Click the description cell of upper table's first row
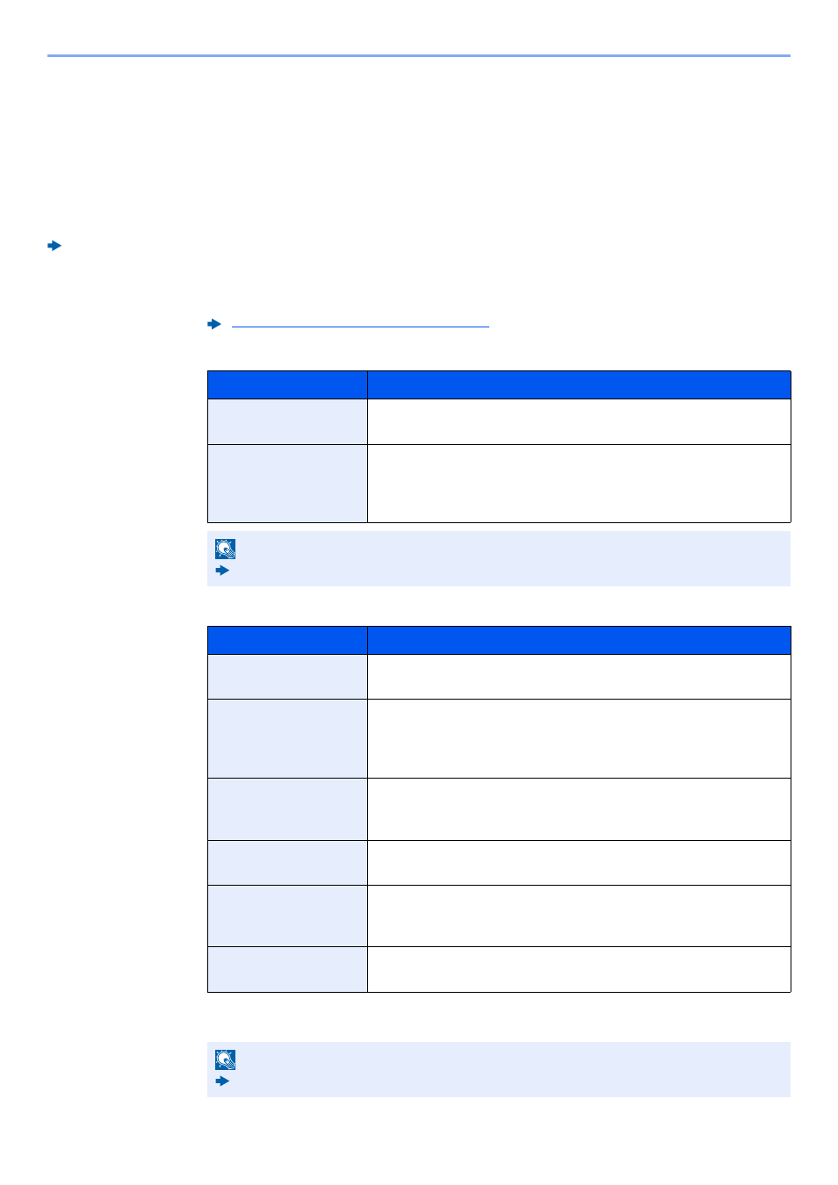 click(579, 422)
